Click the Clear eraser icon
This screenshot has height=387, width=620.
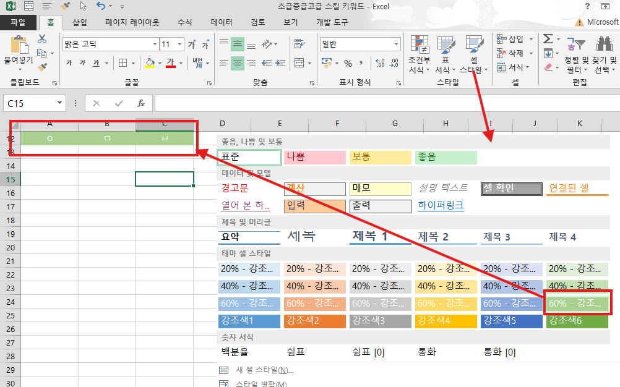[548, 67]
